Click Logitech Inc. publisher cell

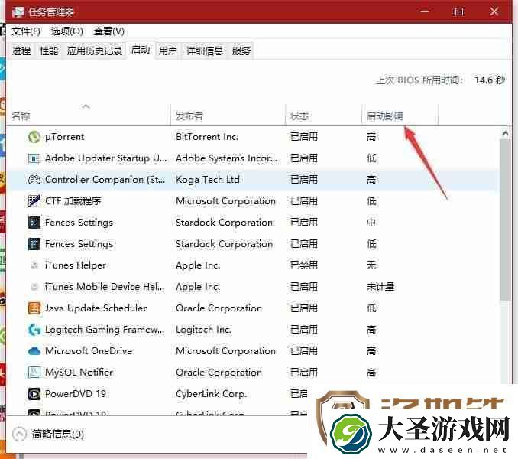[x=204, y=330]
